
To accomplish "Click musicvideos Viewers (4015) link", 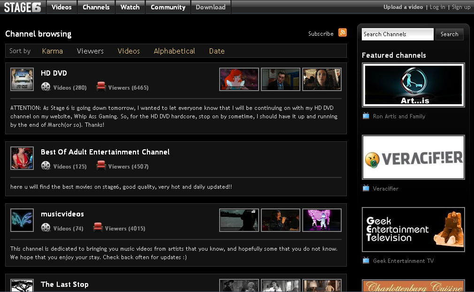I will click(x=125, y=229).
